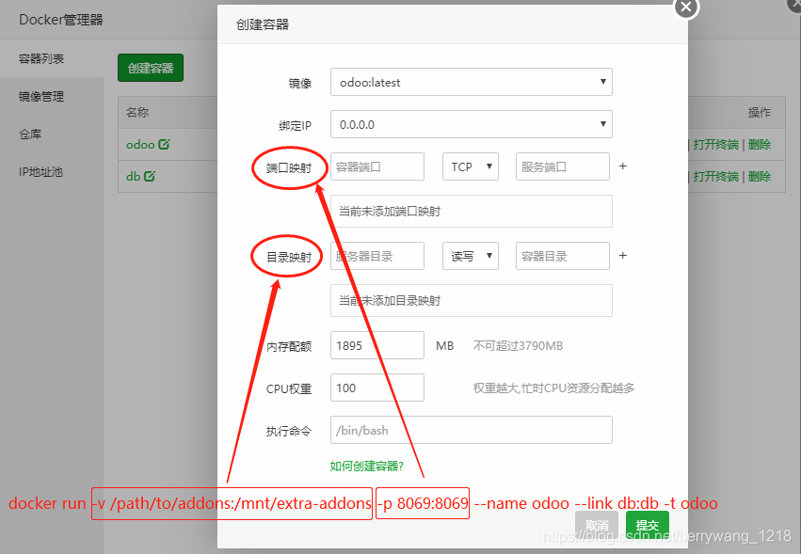The image size is (801, 554).
Task: Focus the 容器目录 input field
Action: tap(563, 257)
